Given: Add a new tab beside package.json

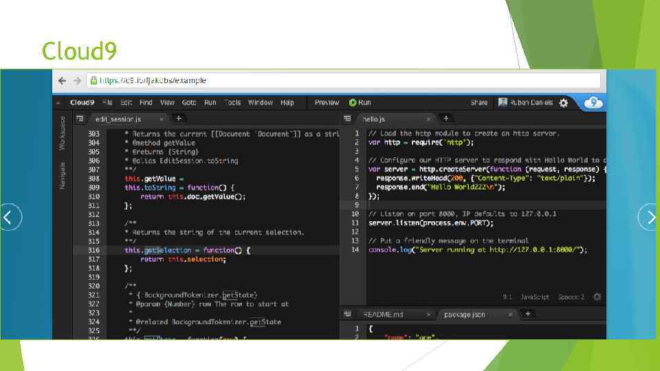Looking at the screenshot, I should 528,314.
